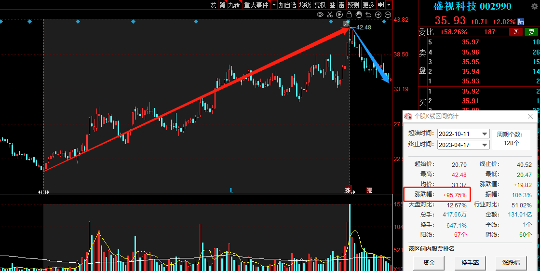Click the 总手 417.66万 value
The height and width of the screenshot is (271, 540).
[455, 215]
